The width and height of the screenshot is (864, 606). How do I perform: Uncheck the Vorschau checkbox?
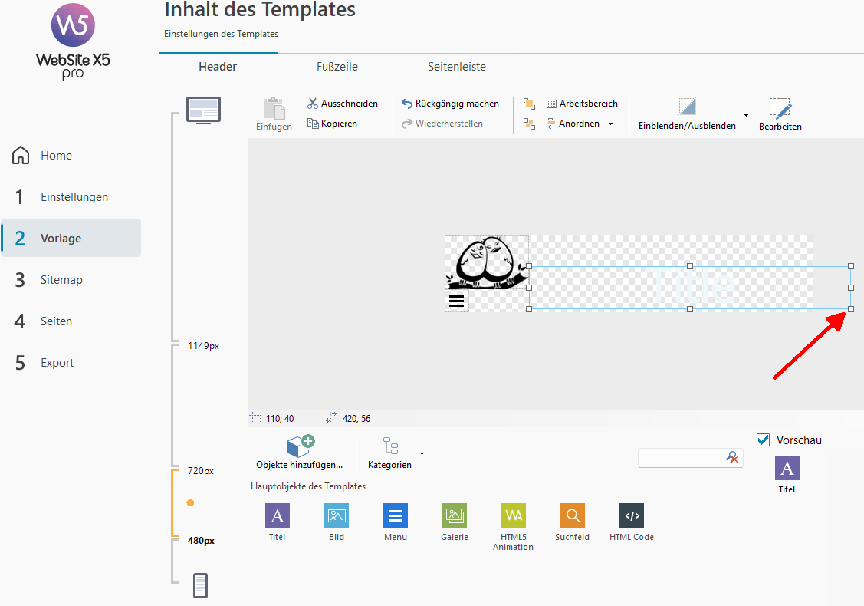763,440
